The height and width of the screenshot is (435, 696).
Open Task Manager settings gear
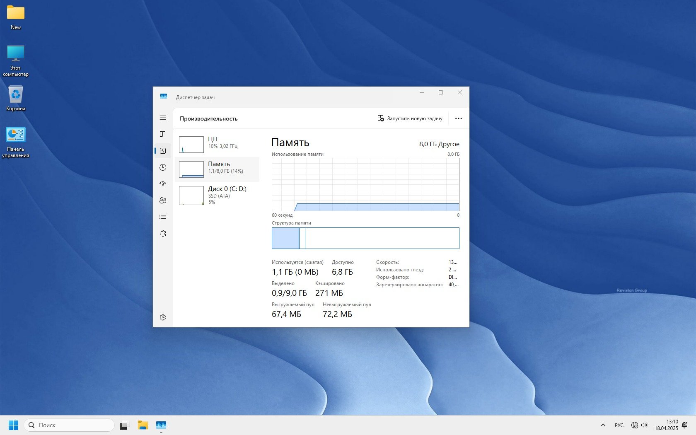tap(163, 317)
